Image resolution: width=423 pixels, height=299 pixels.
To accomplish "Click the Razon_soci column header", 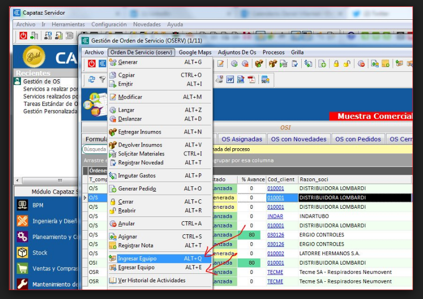I will click(x=355, y=180).
